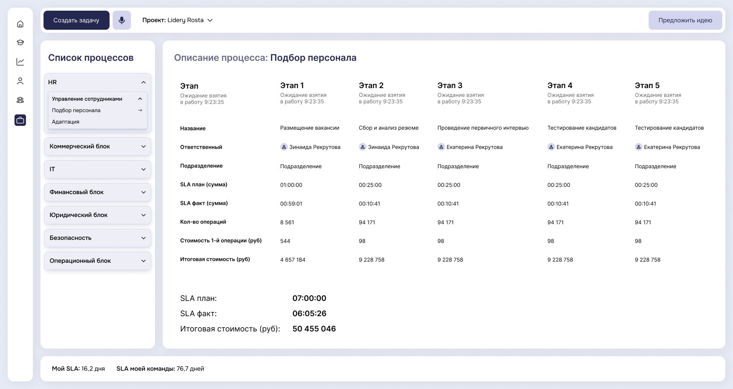Click the microphone voice input button
This screenshot has width=733, height=389.
click(122, 20)
